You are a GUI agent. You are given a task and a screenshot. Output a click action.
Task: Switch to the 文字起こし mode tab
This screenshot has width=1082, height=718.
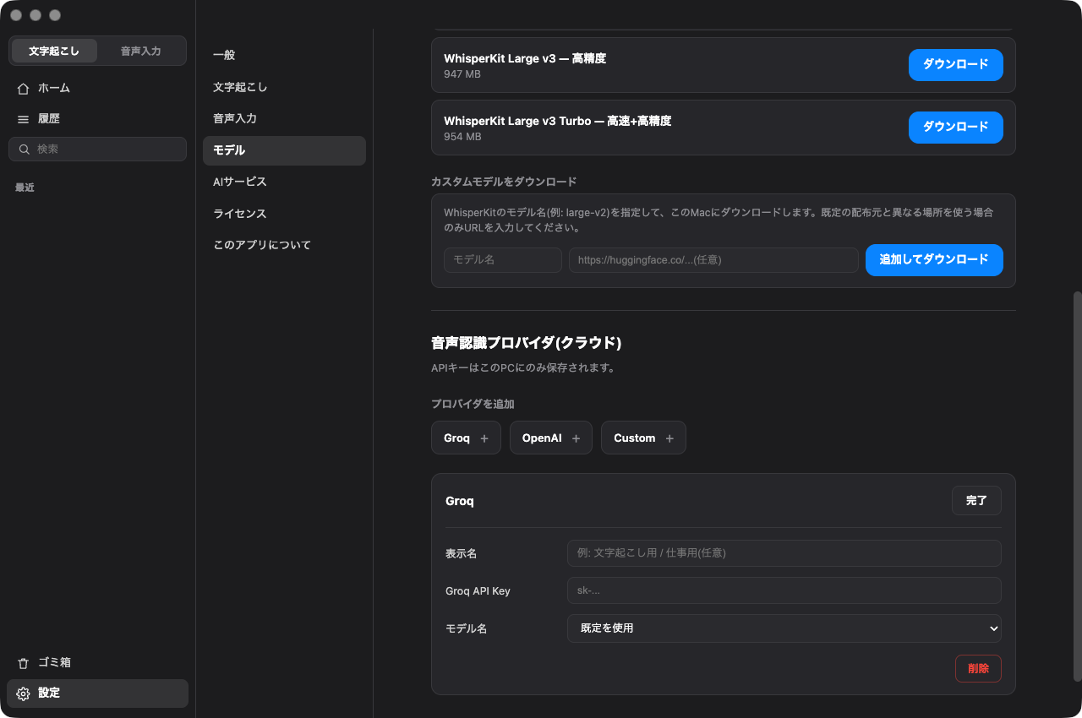pos(54,51)
